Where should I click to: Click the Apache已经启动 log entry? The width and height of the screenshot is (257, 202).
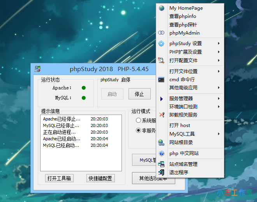[x=62, y=139]
